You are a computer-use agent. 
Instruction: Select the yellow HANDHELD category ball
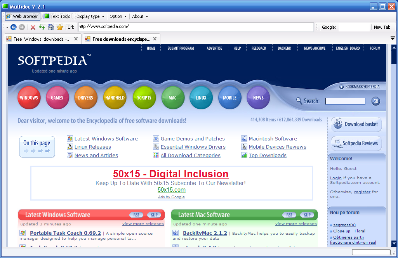[x=115, y=98]
